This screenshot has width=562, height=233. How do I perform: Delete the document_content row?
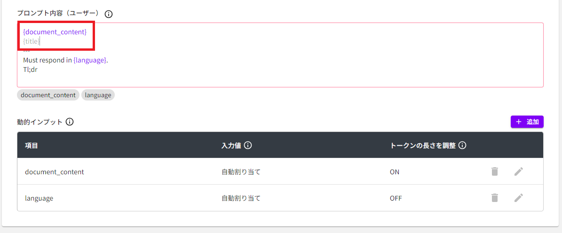tap(494, 171)
